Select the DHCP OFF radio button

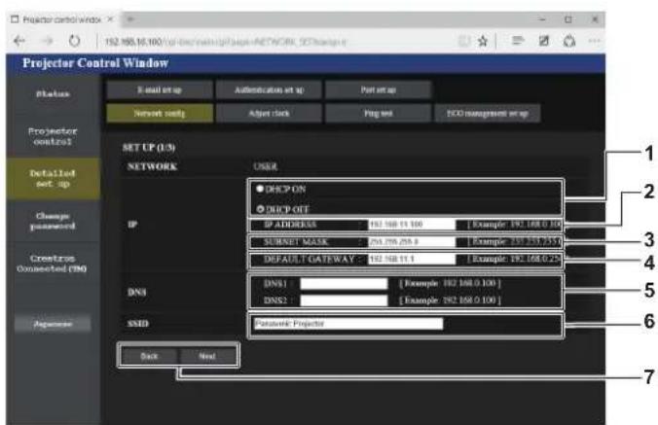(260, 208)
